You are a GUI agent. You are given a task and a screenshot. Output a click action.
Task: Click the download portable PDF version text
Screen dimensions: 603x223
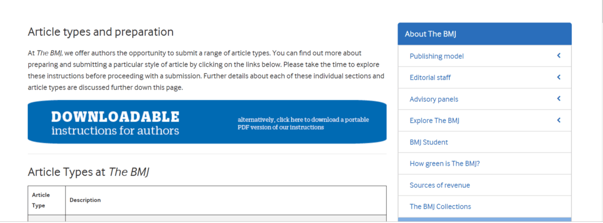pos(303,124)
